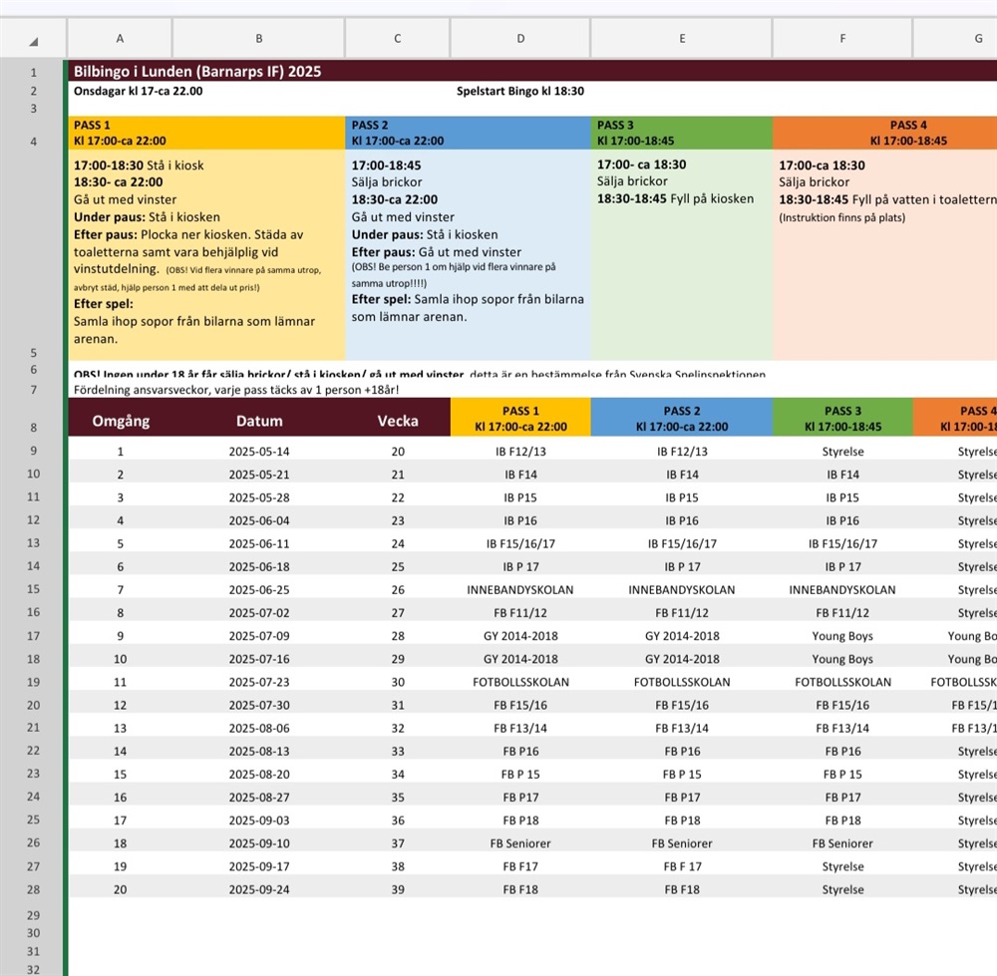Select the "Onsdagar kl 17-ca 22.00" cell
Screen dimensions: 997x976
[x=139, y=91]
